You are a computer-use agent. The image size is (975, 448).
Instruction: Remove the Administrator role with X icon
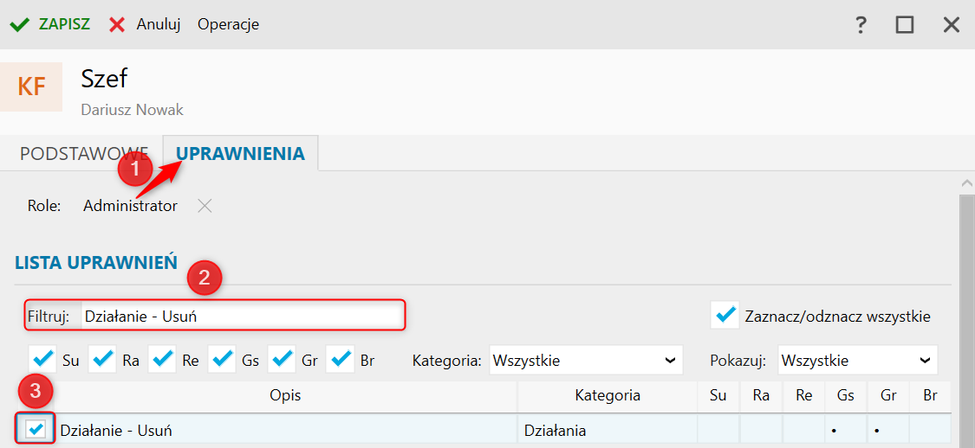point(204,206)
